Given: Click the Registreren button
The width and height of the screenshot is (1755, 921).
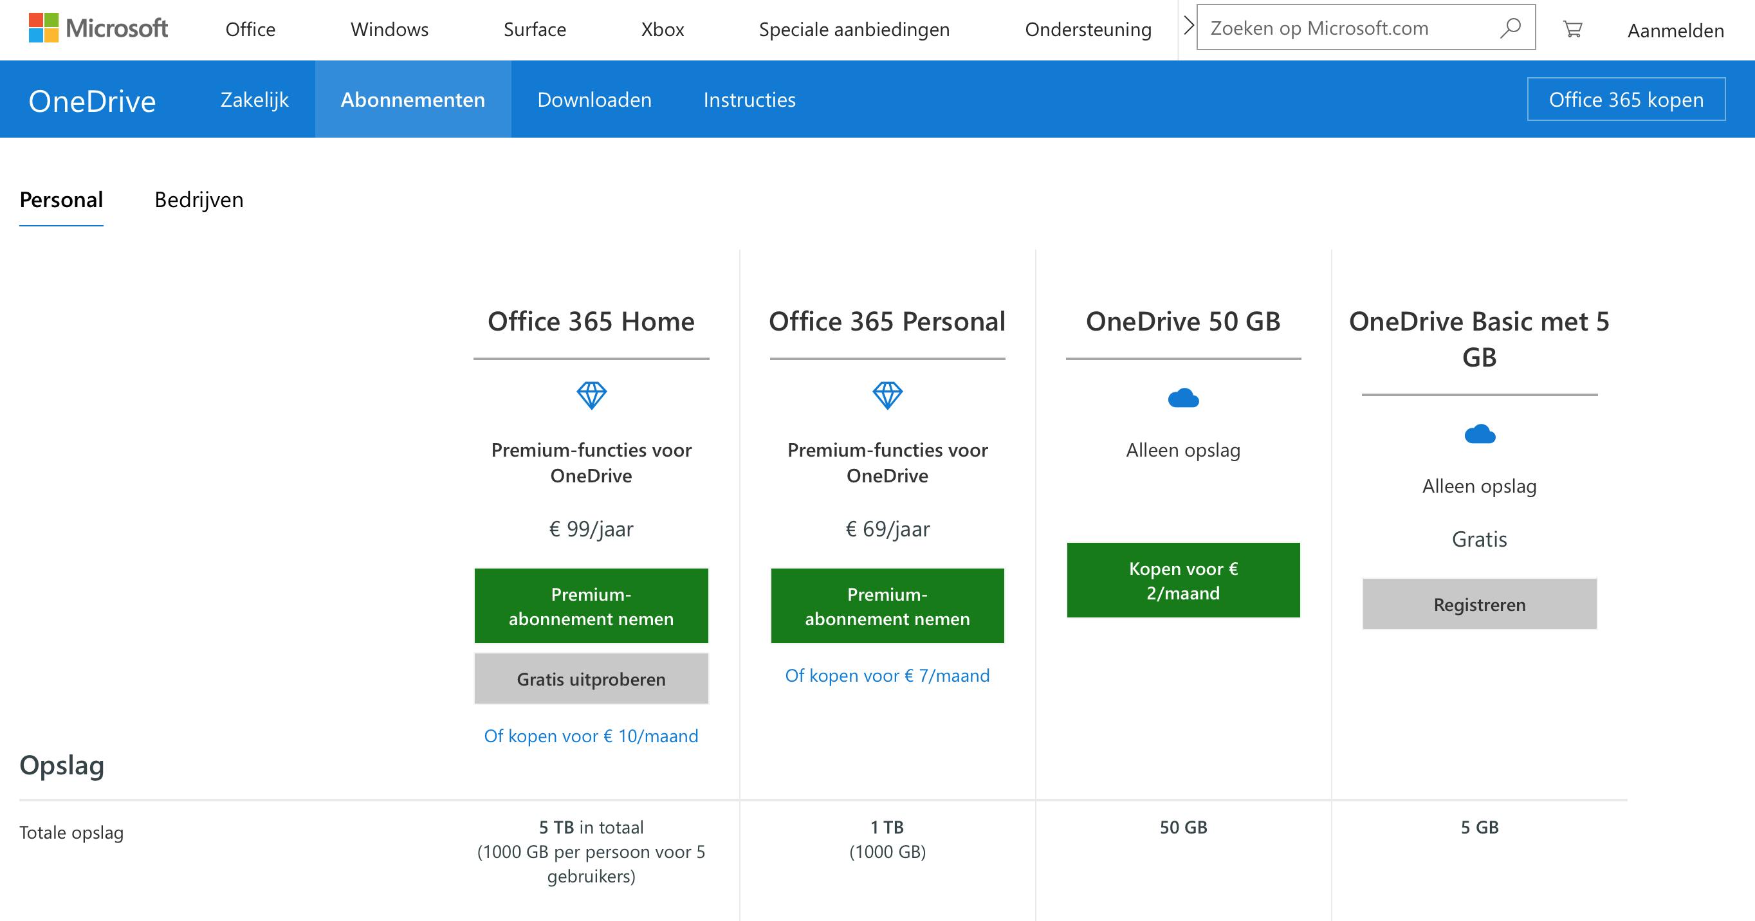Looking at the screenshot, I should tap(1479, 604).
